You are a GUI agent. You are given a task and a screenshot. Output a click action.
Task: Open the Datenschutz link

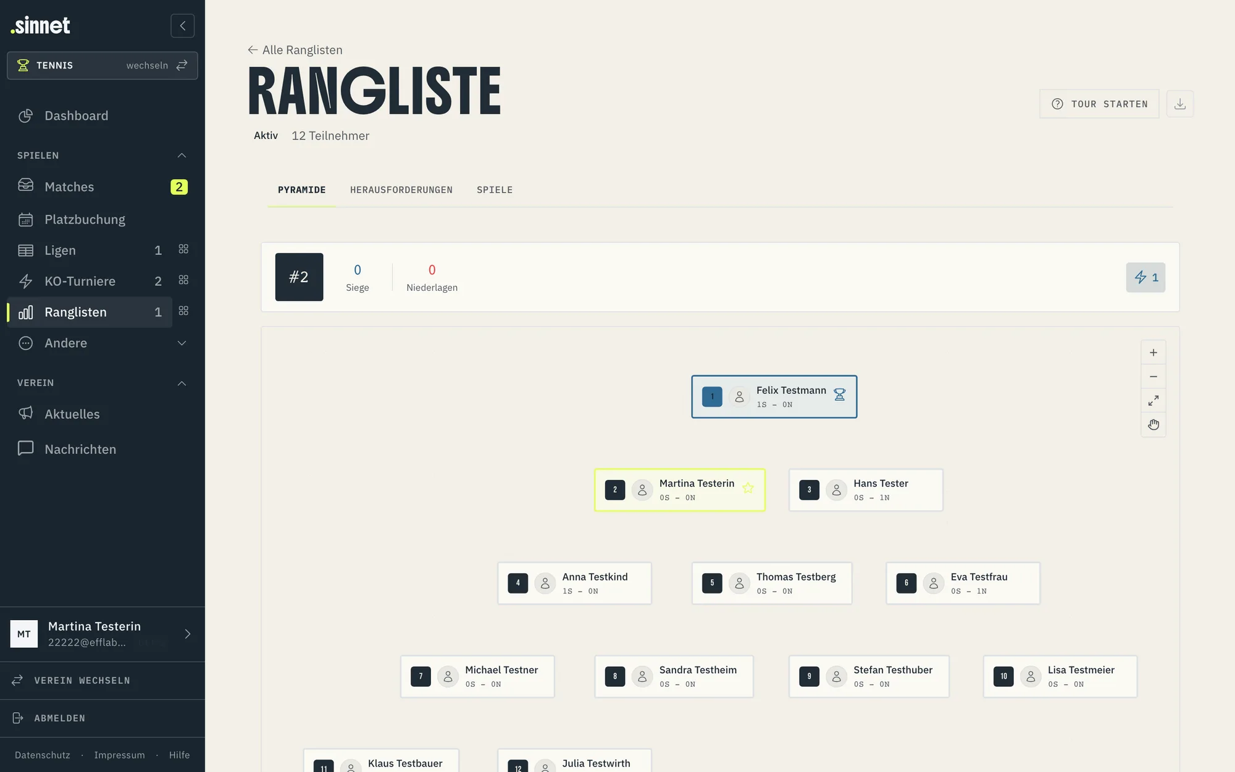point(43,755)
